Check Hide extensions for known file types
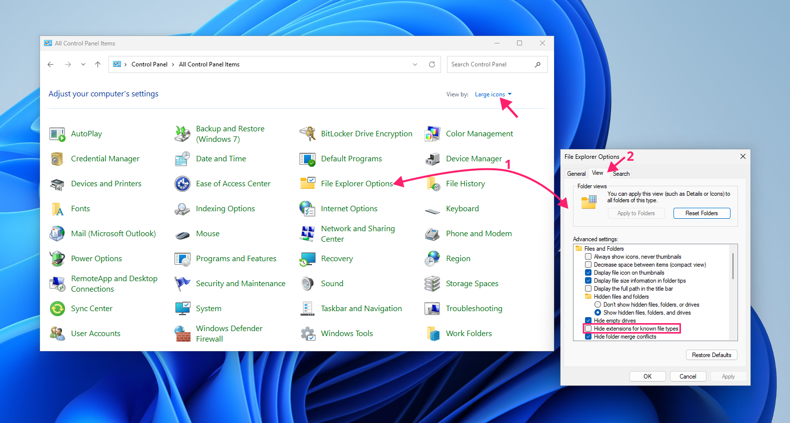The image size is (790, 423). click(588, 329)
